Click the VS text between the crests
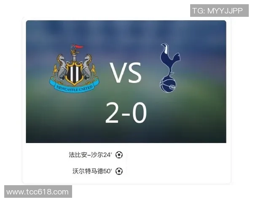The width and height of the screenshot is (253, 202). pos(126,73)
